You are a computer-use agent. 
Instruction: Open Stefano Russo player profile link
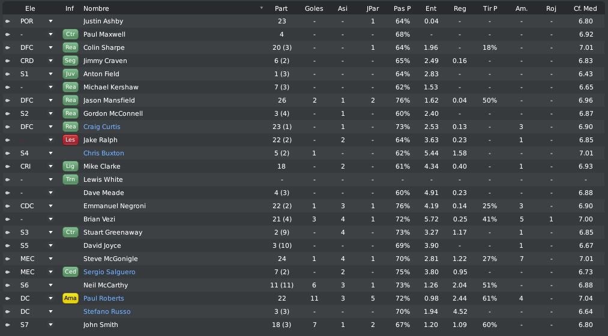click(107, 311)
